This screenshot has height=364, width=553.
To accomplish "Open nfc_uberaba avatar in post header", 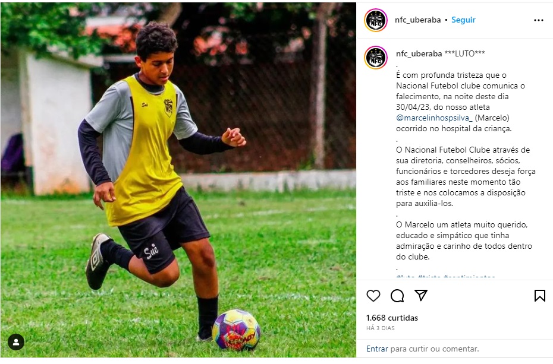I will 376,20.
